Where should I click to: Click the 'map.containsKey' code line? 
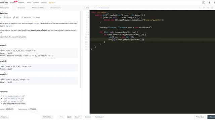tap(125, 35)
